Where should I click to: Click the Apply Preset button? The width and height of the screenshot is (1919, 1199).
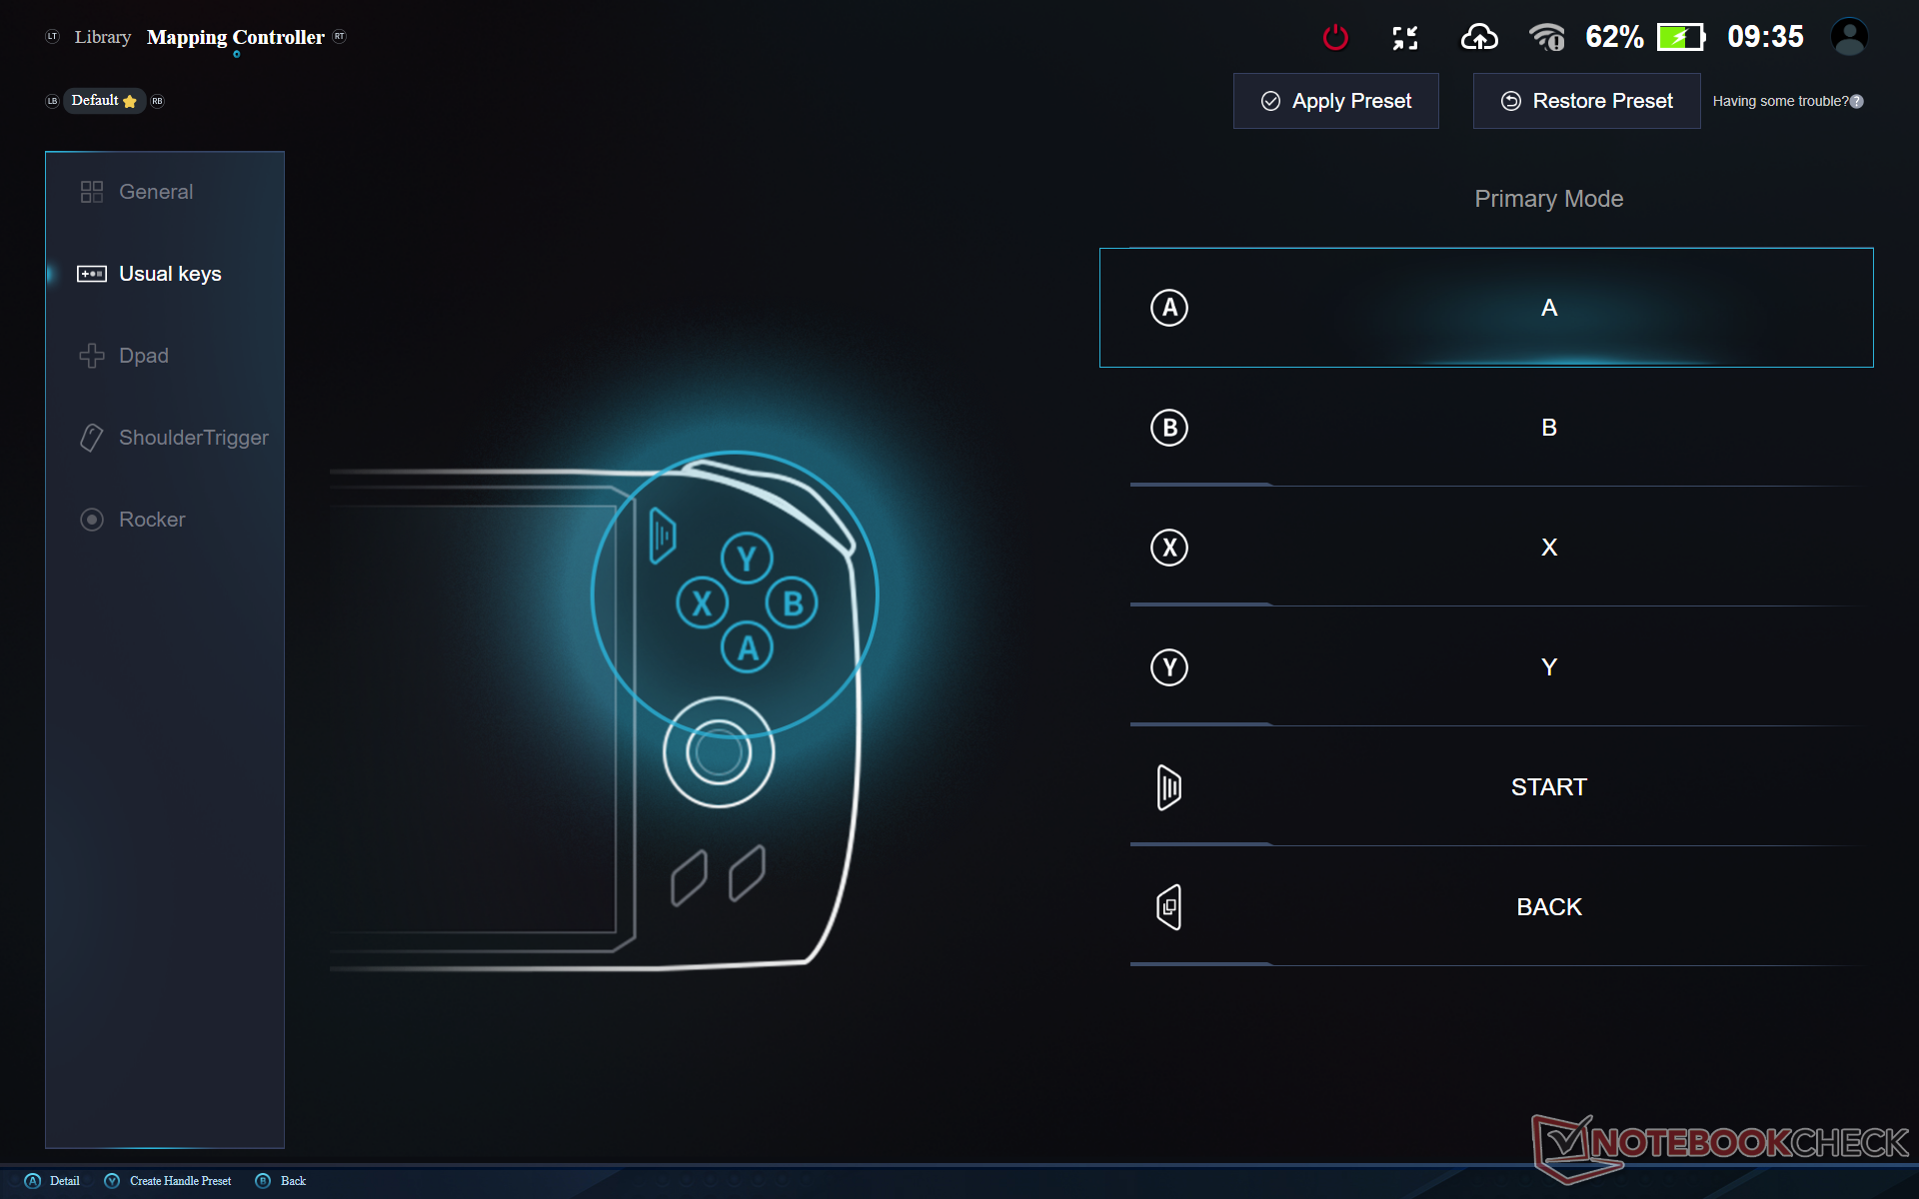(1336, 101)
